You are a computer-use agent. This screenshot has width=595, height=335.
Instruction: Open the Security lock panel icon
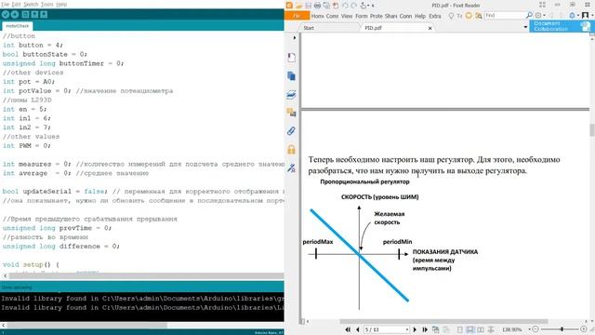(x=291, y=149)
